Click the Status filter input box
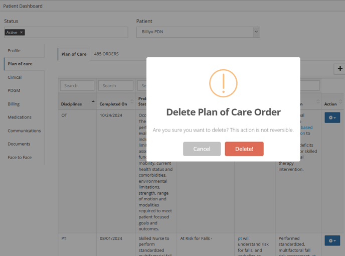The height and width of the screenshot is (256, 345). [x=66, y=33]
